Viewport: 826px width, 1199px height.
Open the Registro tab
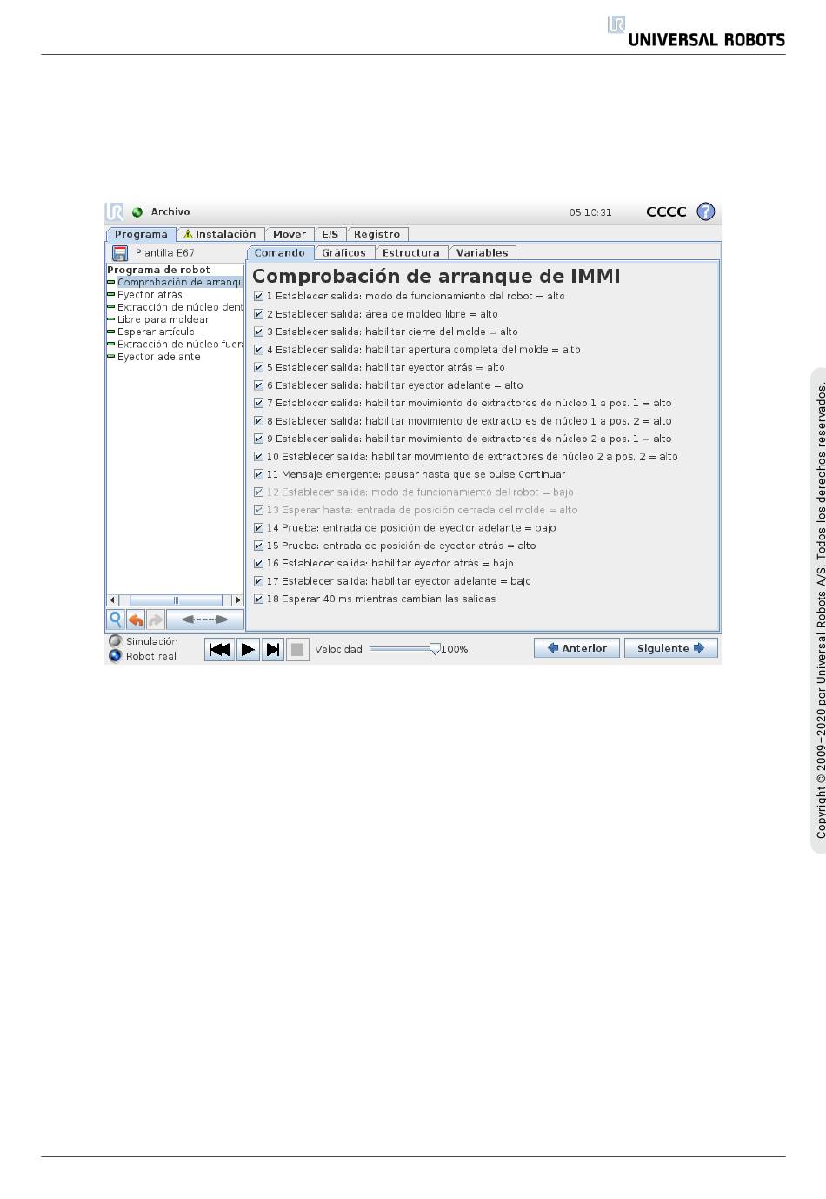point(377,234)
